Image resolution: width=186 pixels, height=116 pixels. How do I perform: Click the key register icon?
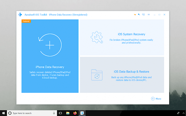139,14
